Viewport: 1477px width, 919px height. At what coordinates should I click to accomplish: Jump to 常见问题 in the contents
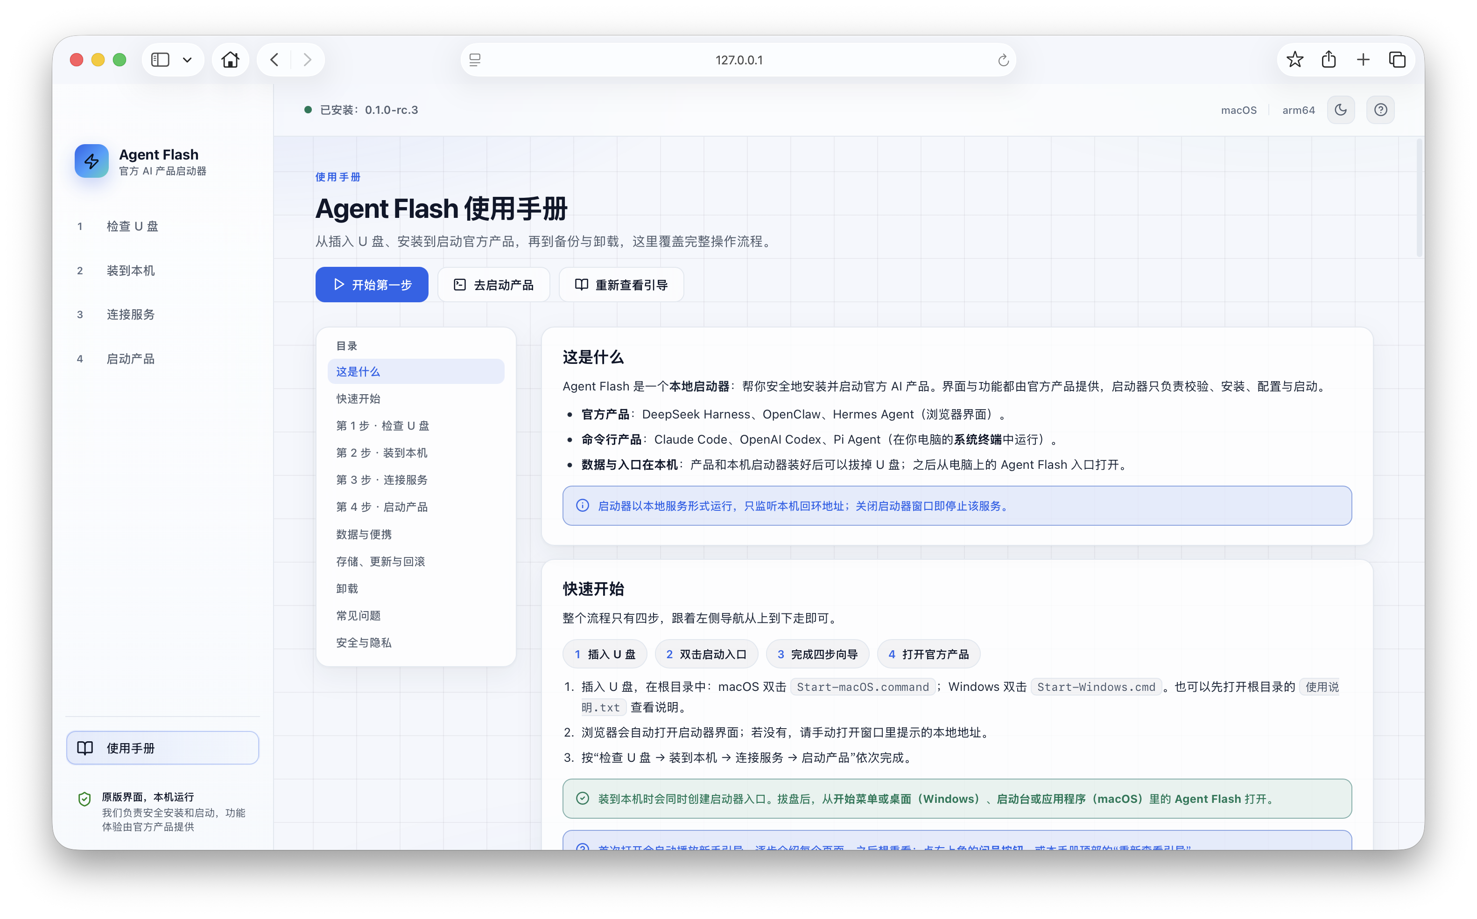tap(416, 615)
